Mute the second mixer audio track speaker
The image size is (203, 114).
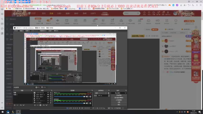87,103
